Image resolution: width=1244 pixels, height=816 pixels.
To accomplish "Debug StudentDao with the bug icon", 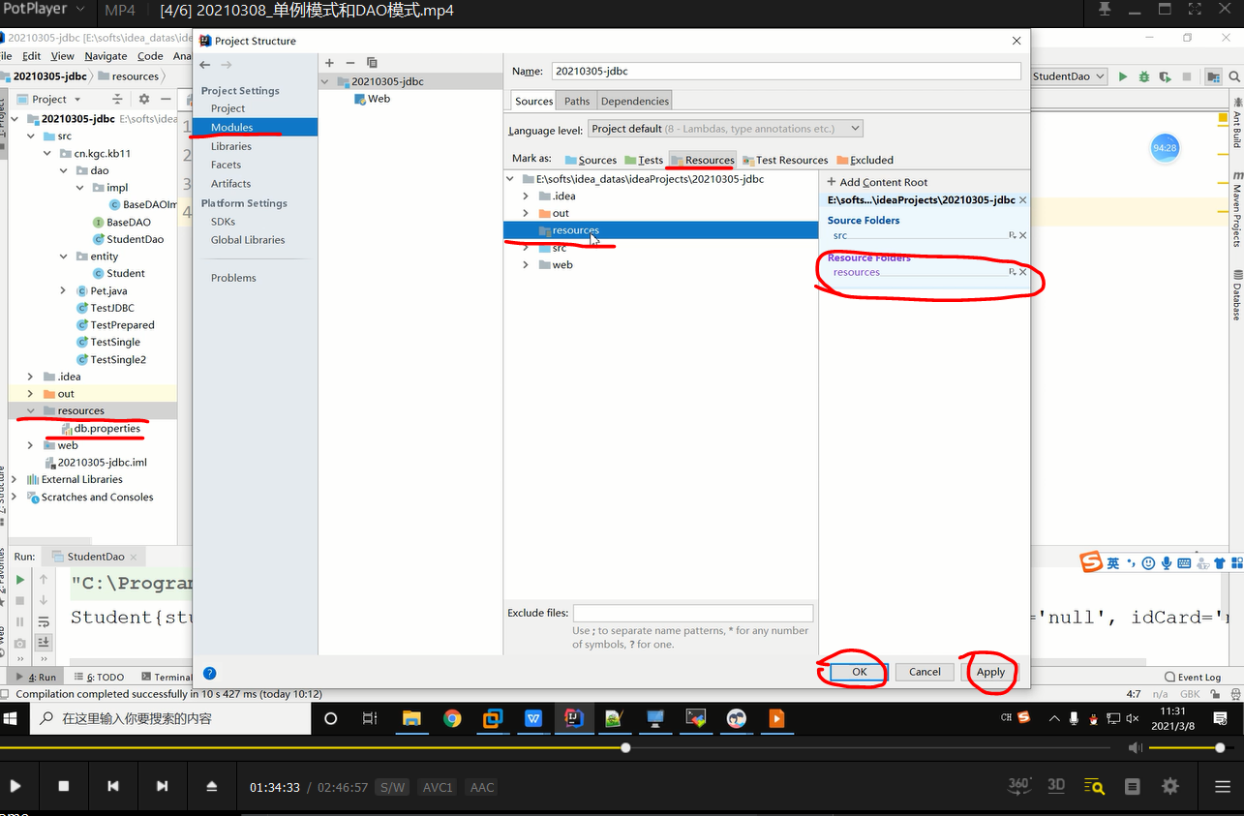I will pos(1144,76).
